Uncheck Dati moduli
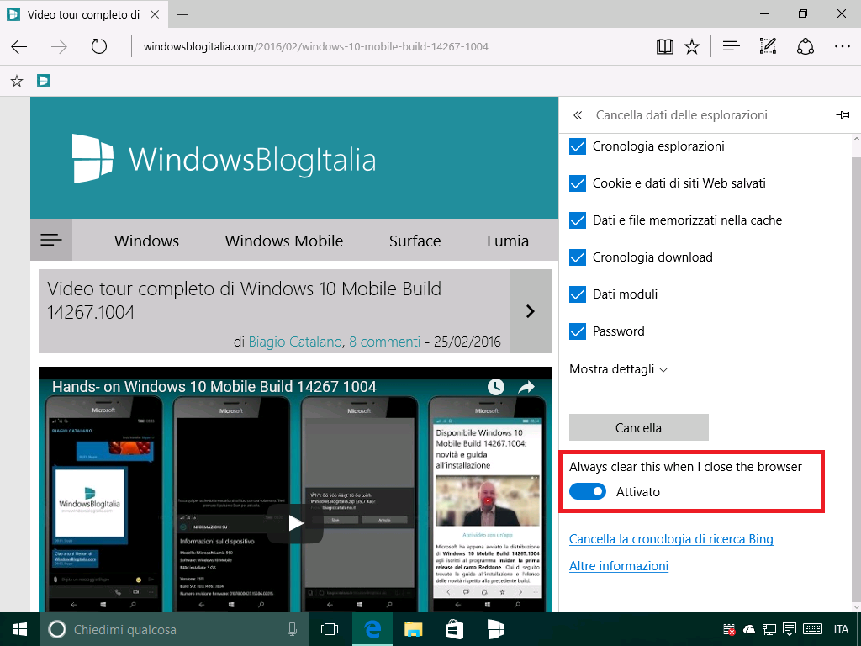Image resolution: width=861 pixels, height=646 pixels. [578, 294]
